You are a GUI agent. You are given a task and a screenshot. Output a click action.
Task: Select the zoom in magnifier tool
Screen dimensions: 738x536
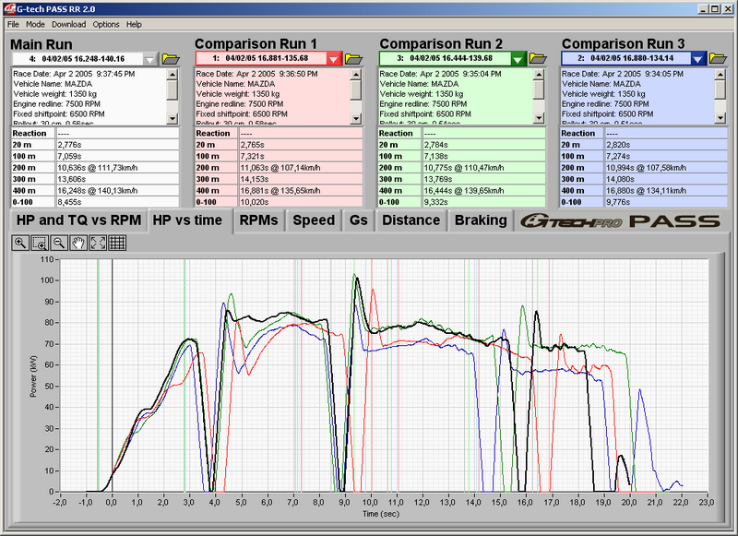(20, 243)
